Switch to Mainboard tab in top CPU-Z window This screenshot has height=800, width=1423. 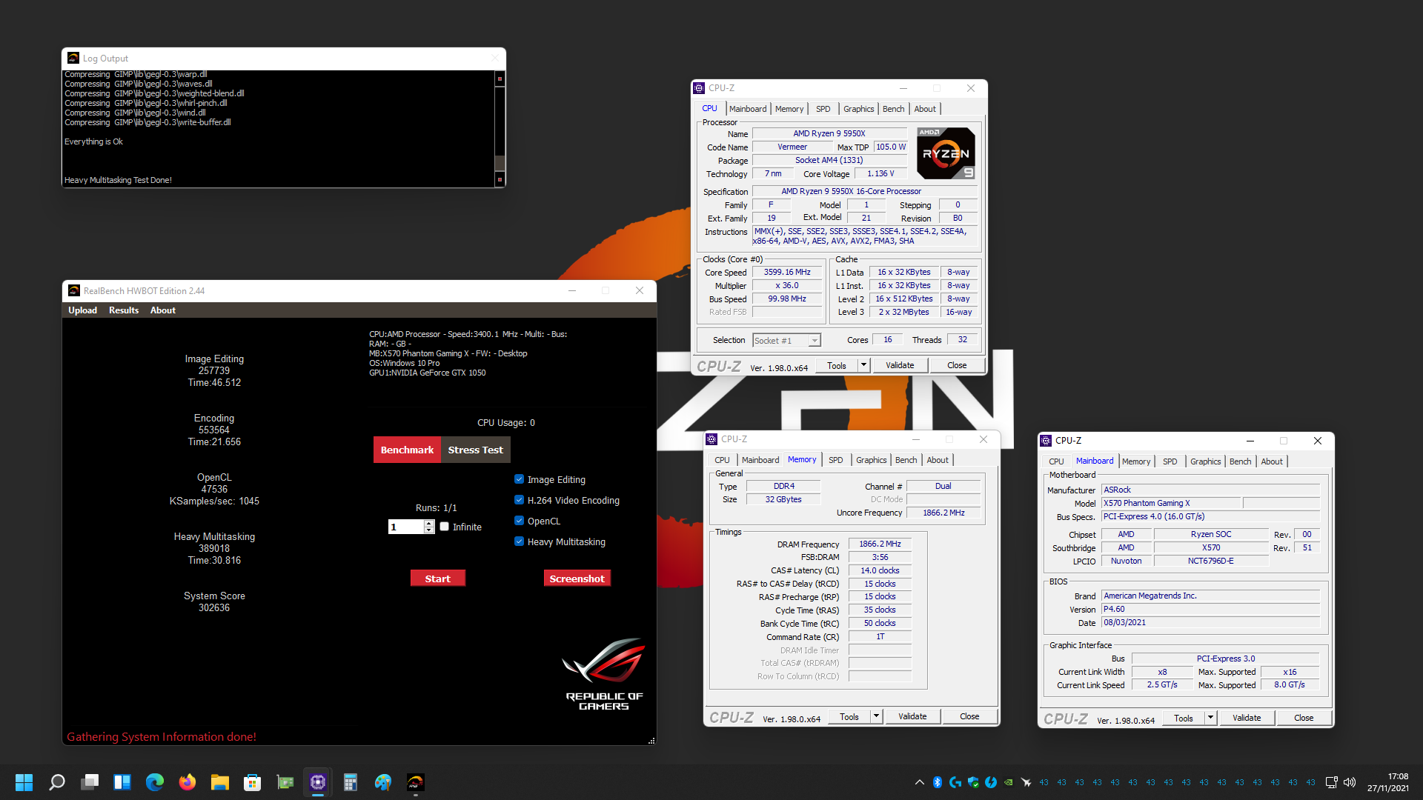pos(748,109)
